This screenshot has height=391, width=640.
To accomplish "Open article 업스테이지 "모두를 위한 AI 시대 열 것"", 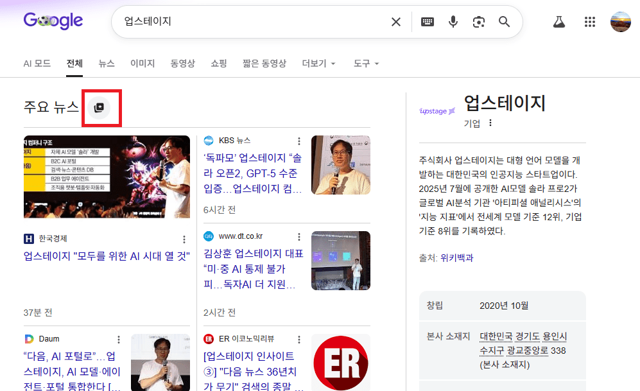I will coord(107,256).
